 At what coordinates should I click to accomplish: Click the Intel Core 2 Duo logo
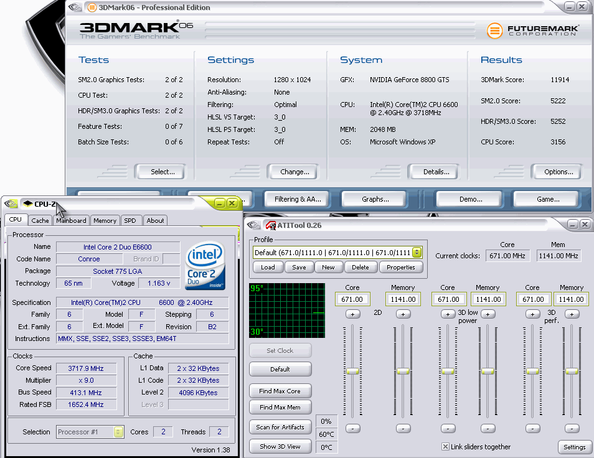[205, 266]
